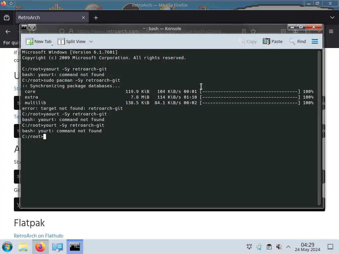Screen dimensions: 339x254
Task: Switch to Firefox on taskbar
Action: pos(40,247)
